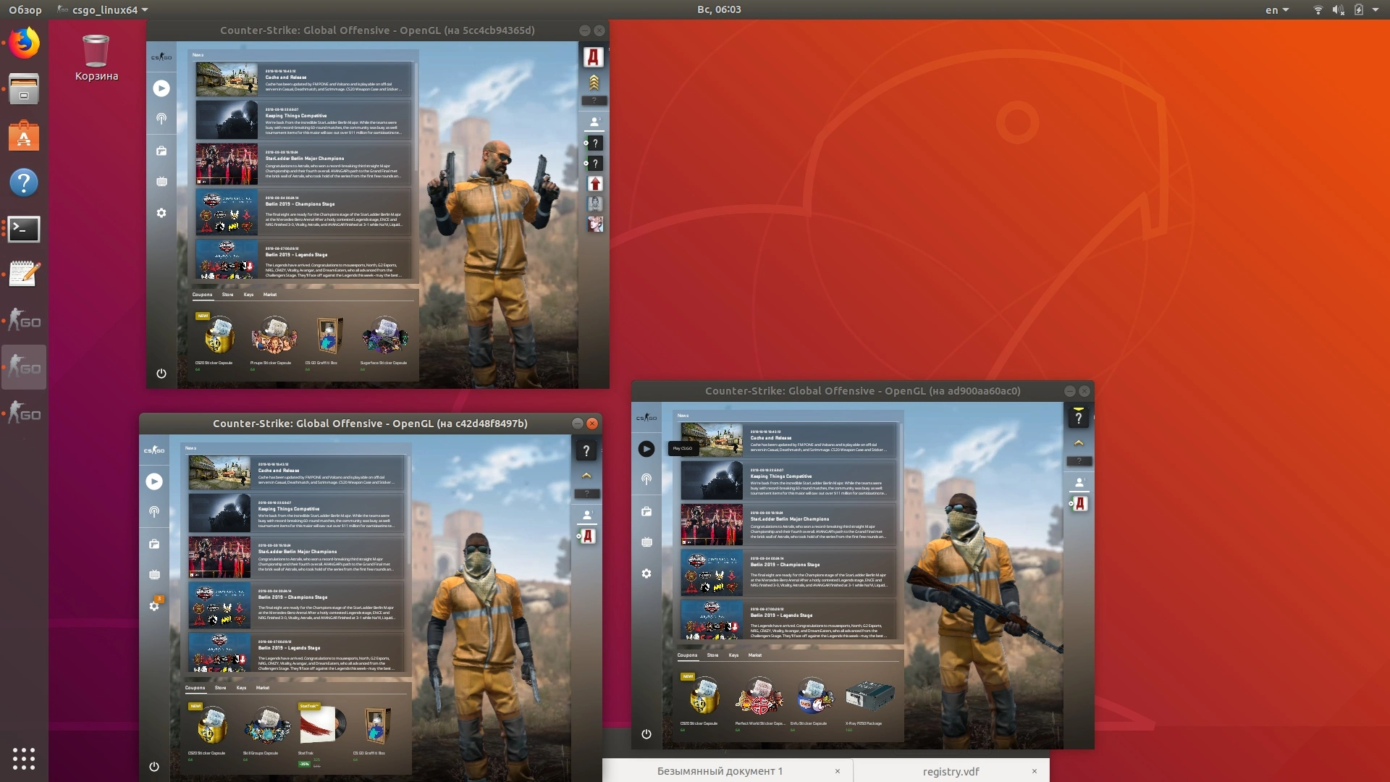The height and width of the screenshot is (782, 1390).
Task: Open Watch broadcast icon in ad900aa60ac0 window
Action: coord(646,479)
